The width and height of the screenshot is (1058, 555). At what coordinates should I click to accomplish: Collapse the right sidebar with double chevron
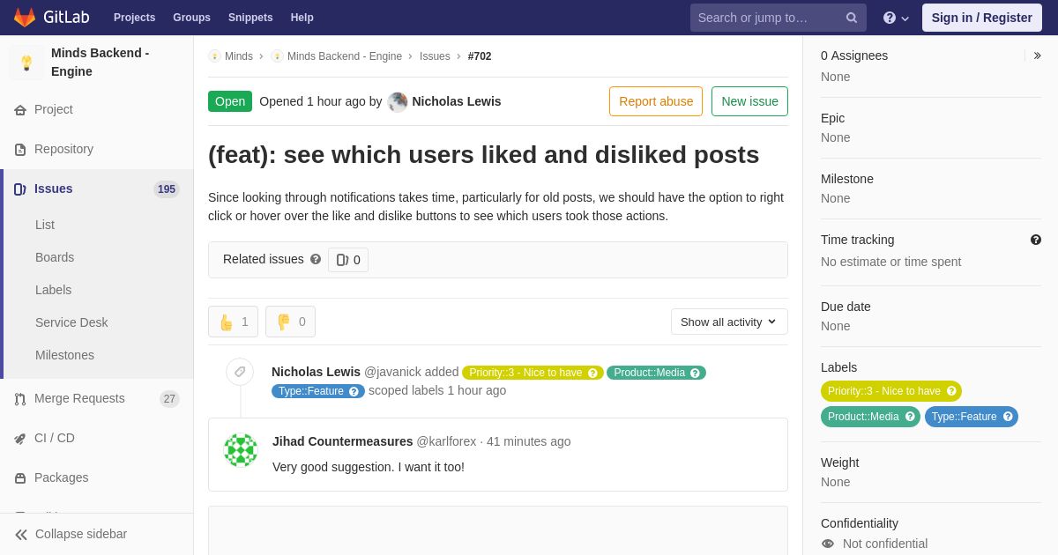pos(1037,55)
